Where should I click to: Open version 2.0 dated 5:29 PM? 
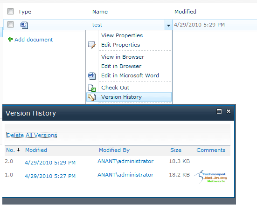click(50, 163)
